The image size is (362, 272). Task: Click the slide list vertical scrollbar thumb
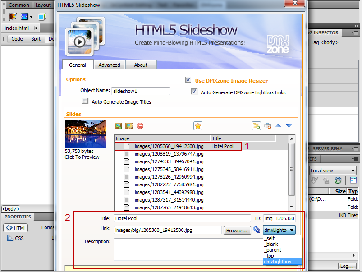(291, 169)
